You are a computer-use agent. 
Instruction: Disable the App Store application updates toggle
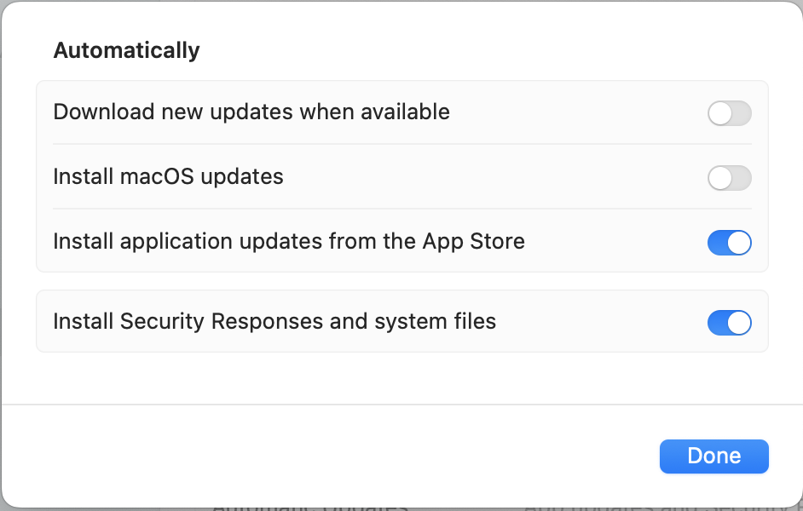coord(729,243)
